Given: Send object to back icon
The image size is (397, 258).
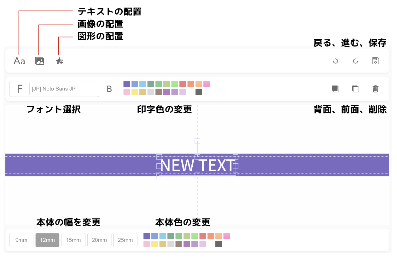Looking at the screenshot, I should pos(336,89).
